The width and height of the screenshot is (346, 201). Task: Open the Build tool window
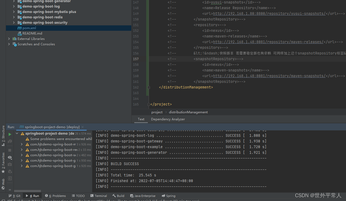(x=118, y=196)
